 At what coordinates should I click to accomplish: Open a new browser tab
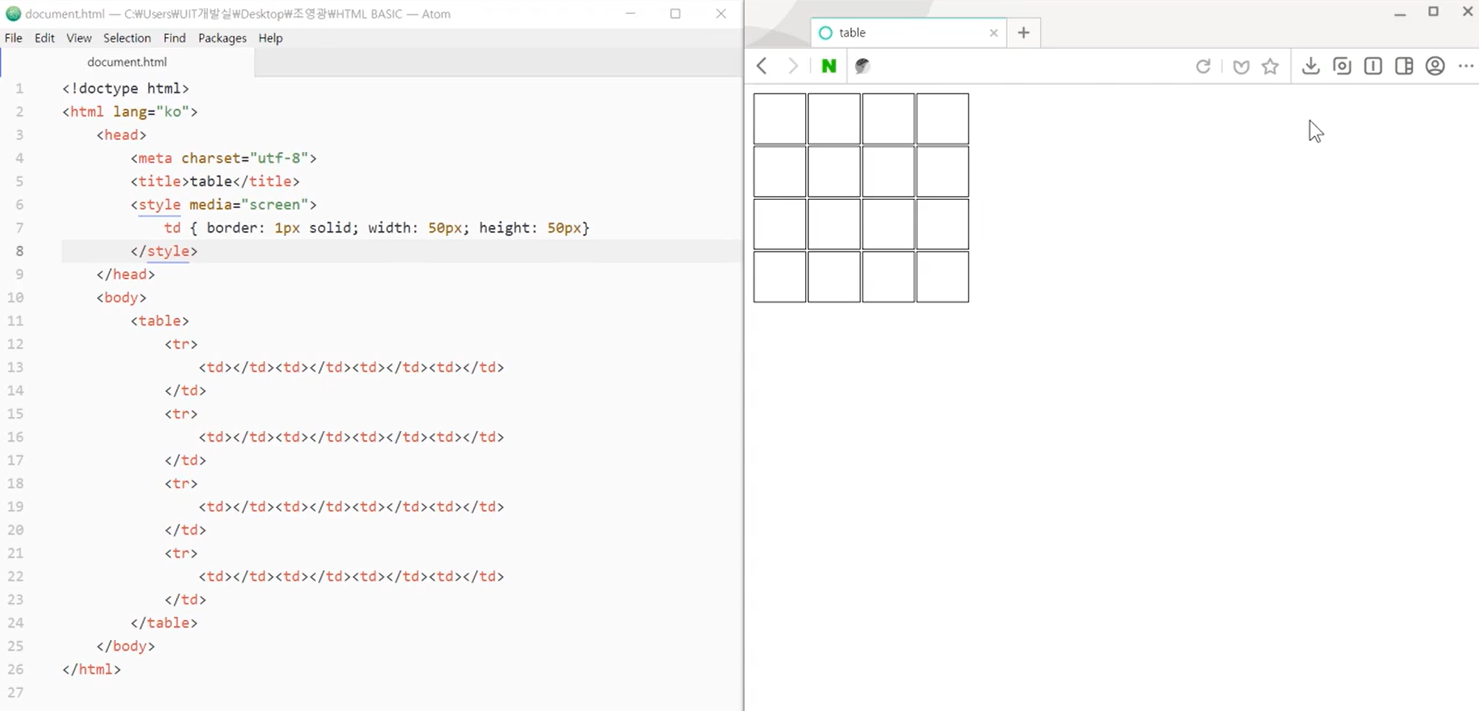click(1023, 33)
